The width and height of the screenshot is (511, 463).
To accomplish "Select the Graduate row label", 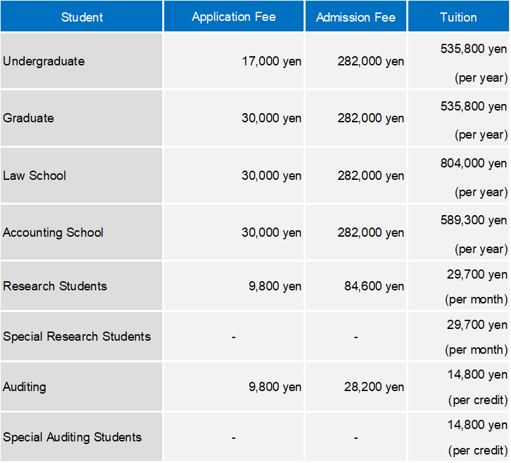I will pos(29,118).
